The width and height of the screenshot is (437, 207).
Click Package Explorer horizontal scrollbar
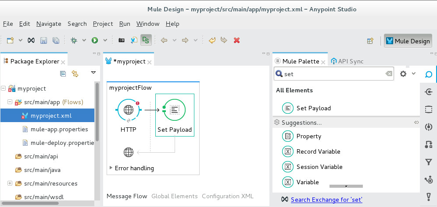pos(30,203)
